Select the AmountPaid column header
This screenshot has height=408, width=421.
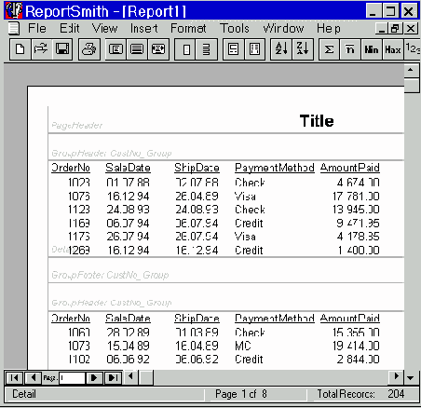(x=350, y=168)
